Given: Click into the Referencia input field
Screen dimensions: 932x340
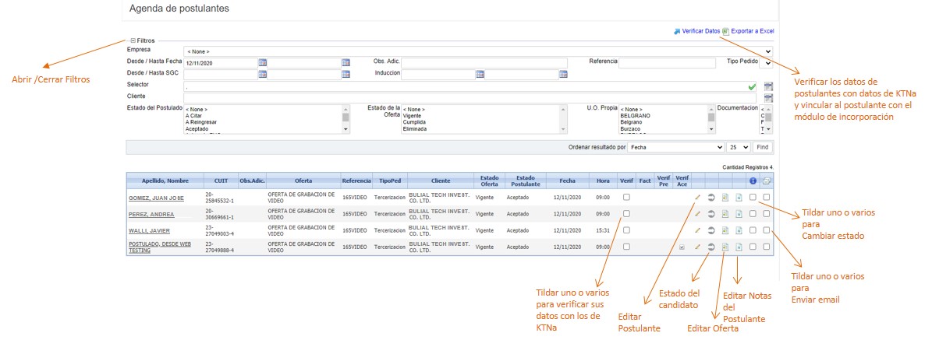Looking at the screenshot, I should pos(667,63).
